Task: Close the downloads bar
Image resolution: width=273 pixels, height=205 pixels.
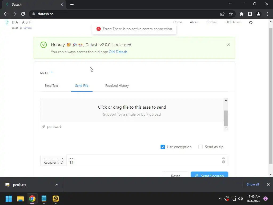Action: click(x=268, y=184)
